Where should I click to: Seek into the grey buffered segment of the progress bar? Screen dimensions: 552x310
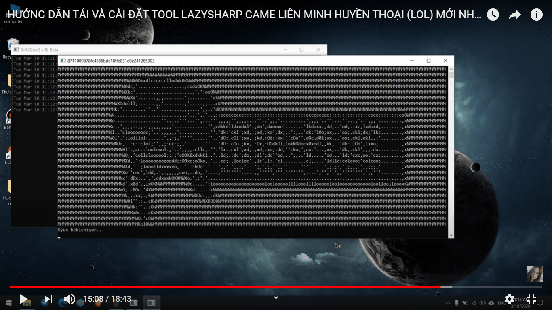[x=446, y=287]
